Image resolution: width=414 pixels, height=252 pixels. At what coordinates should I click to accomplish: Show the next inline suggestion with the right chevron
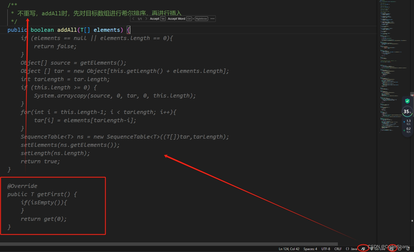pos(146,19)
